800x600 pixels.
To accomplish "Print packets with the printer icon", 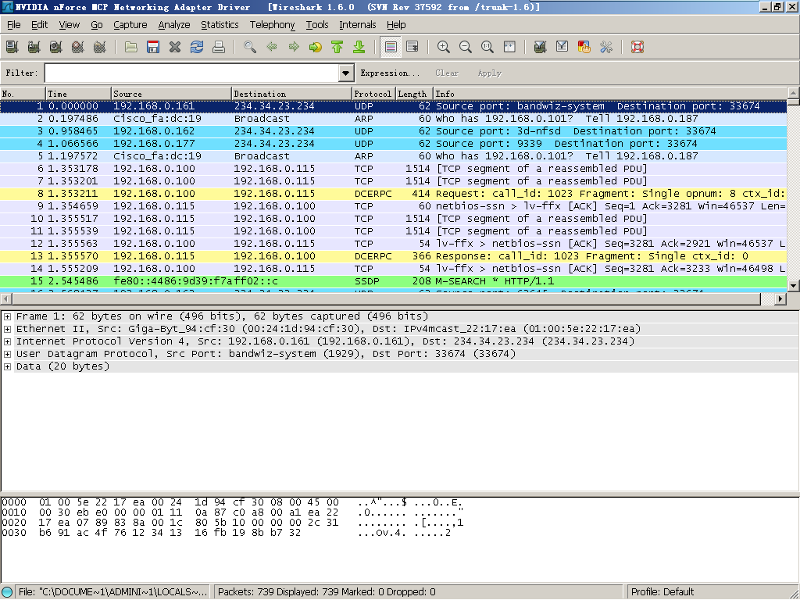I will [x=219, y=48].
